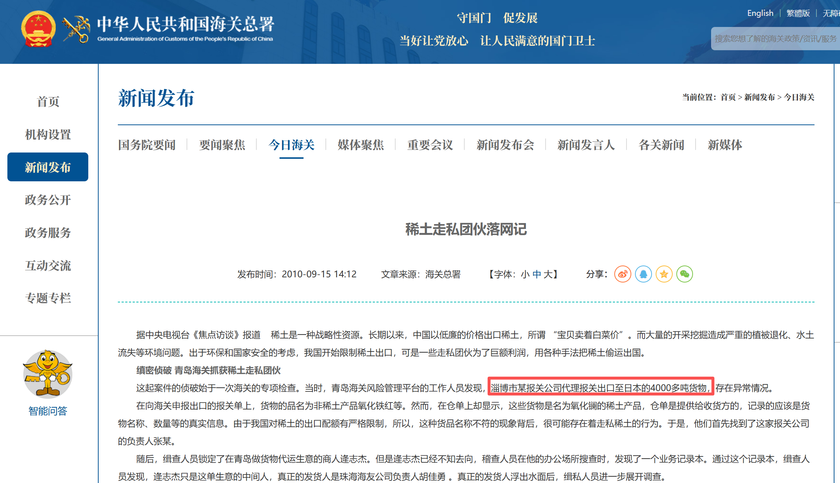Click article title 稀土走私团伙落网记
Screen dimensions: 840x483
[x=466, y=229]
